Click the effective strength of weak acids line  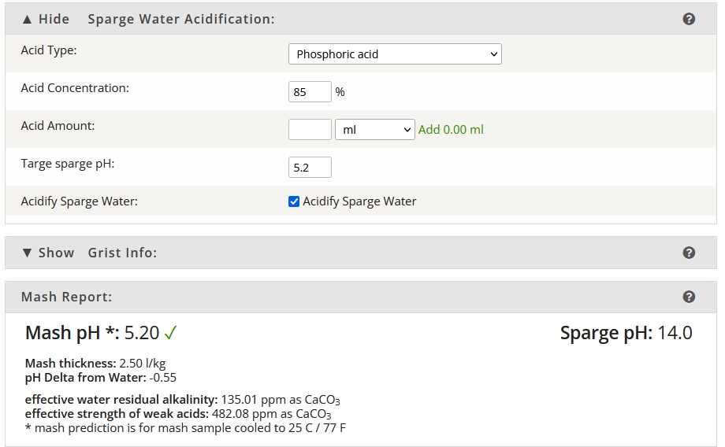pos(178,414)
